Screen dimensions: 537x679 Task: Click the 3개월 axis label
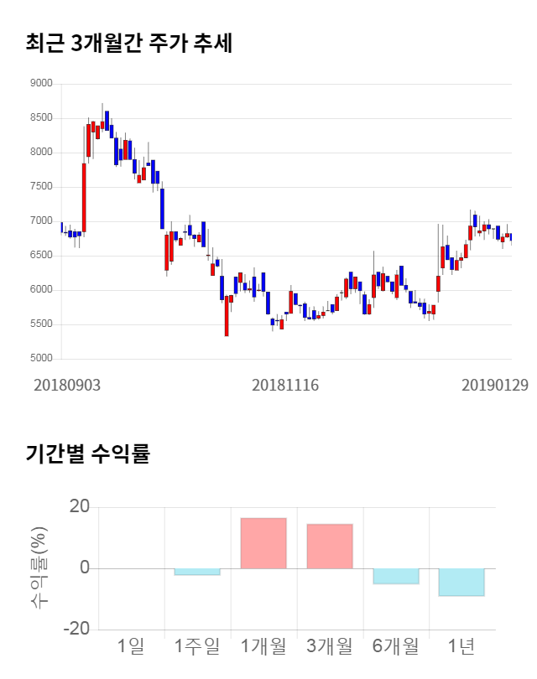point(330,646)
